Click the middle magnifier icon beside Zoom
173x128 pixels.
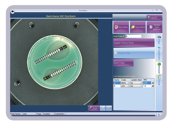102,108
